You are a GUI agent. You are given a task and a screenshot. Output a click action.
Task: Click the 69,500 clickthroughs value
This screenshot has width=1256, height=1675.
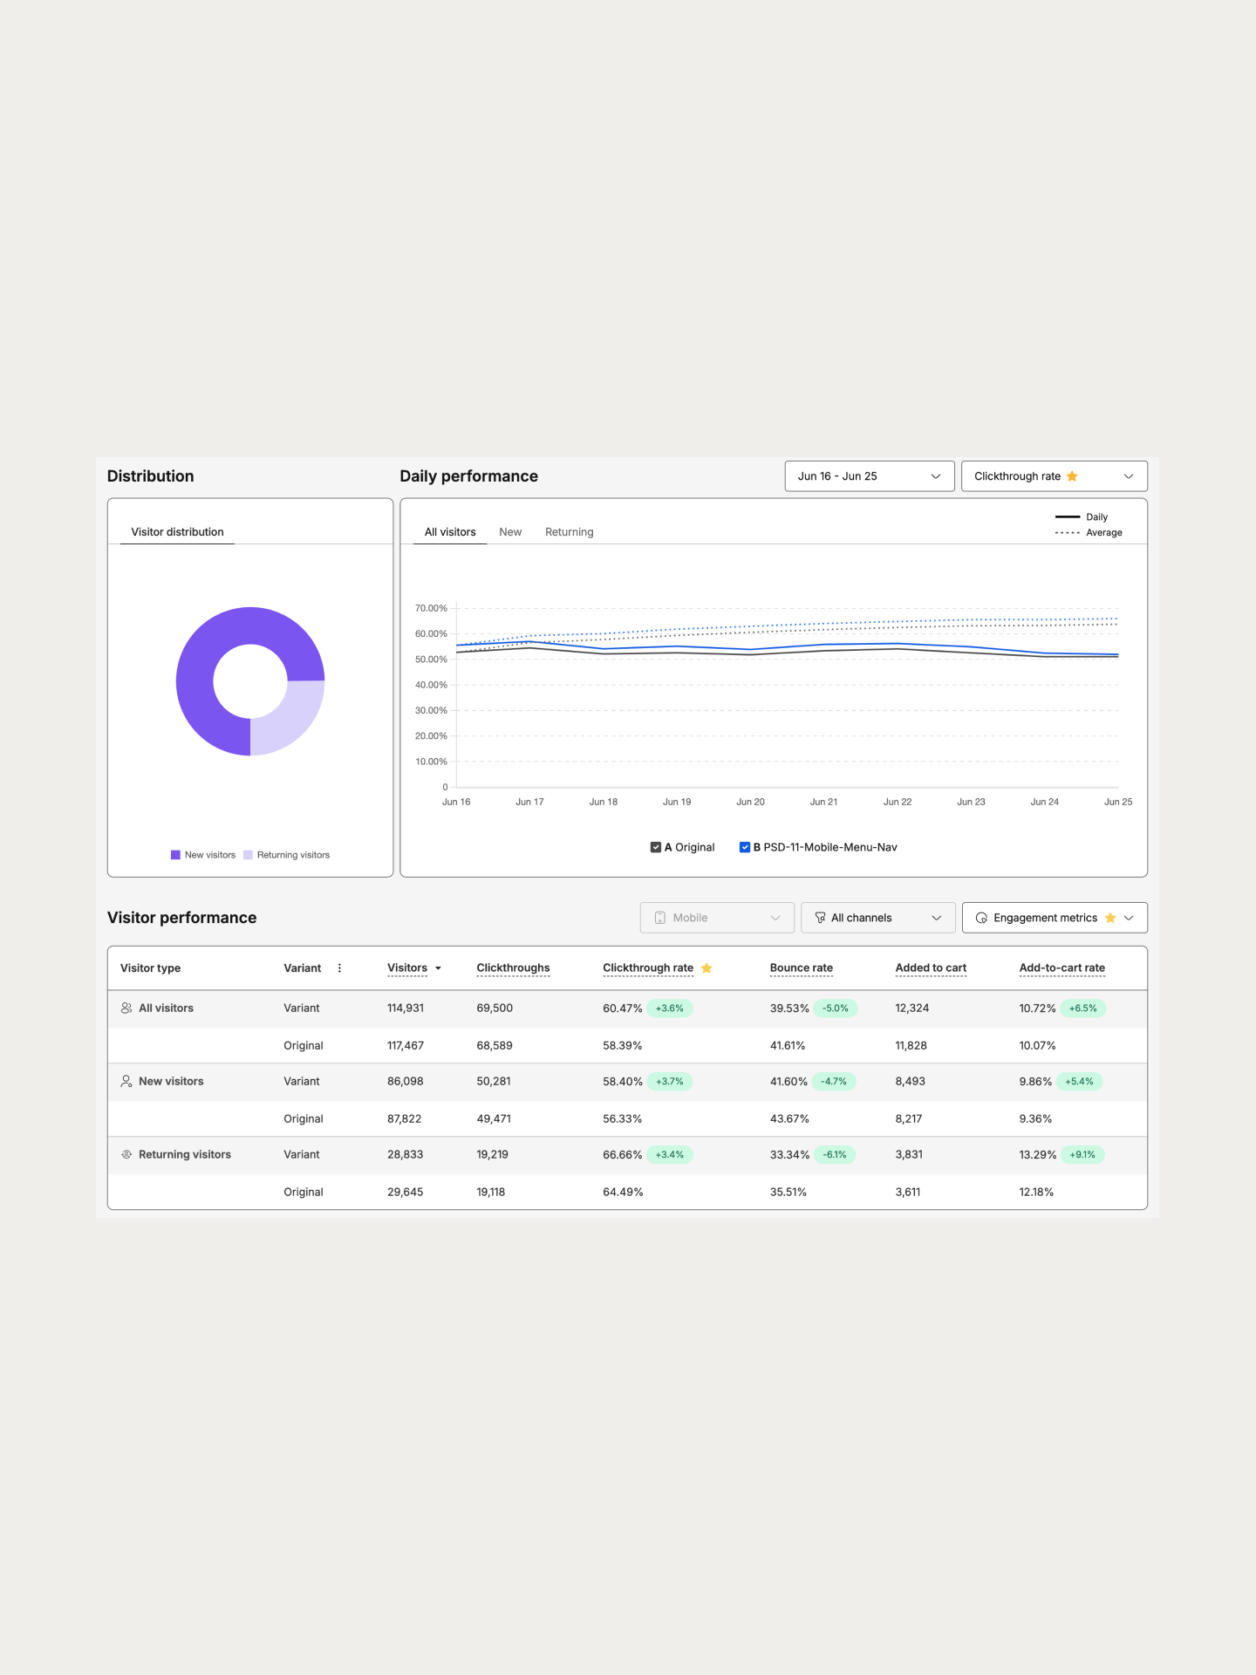tap(495, 1008)
